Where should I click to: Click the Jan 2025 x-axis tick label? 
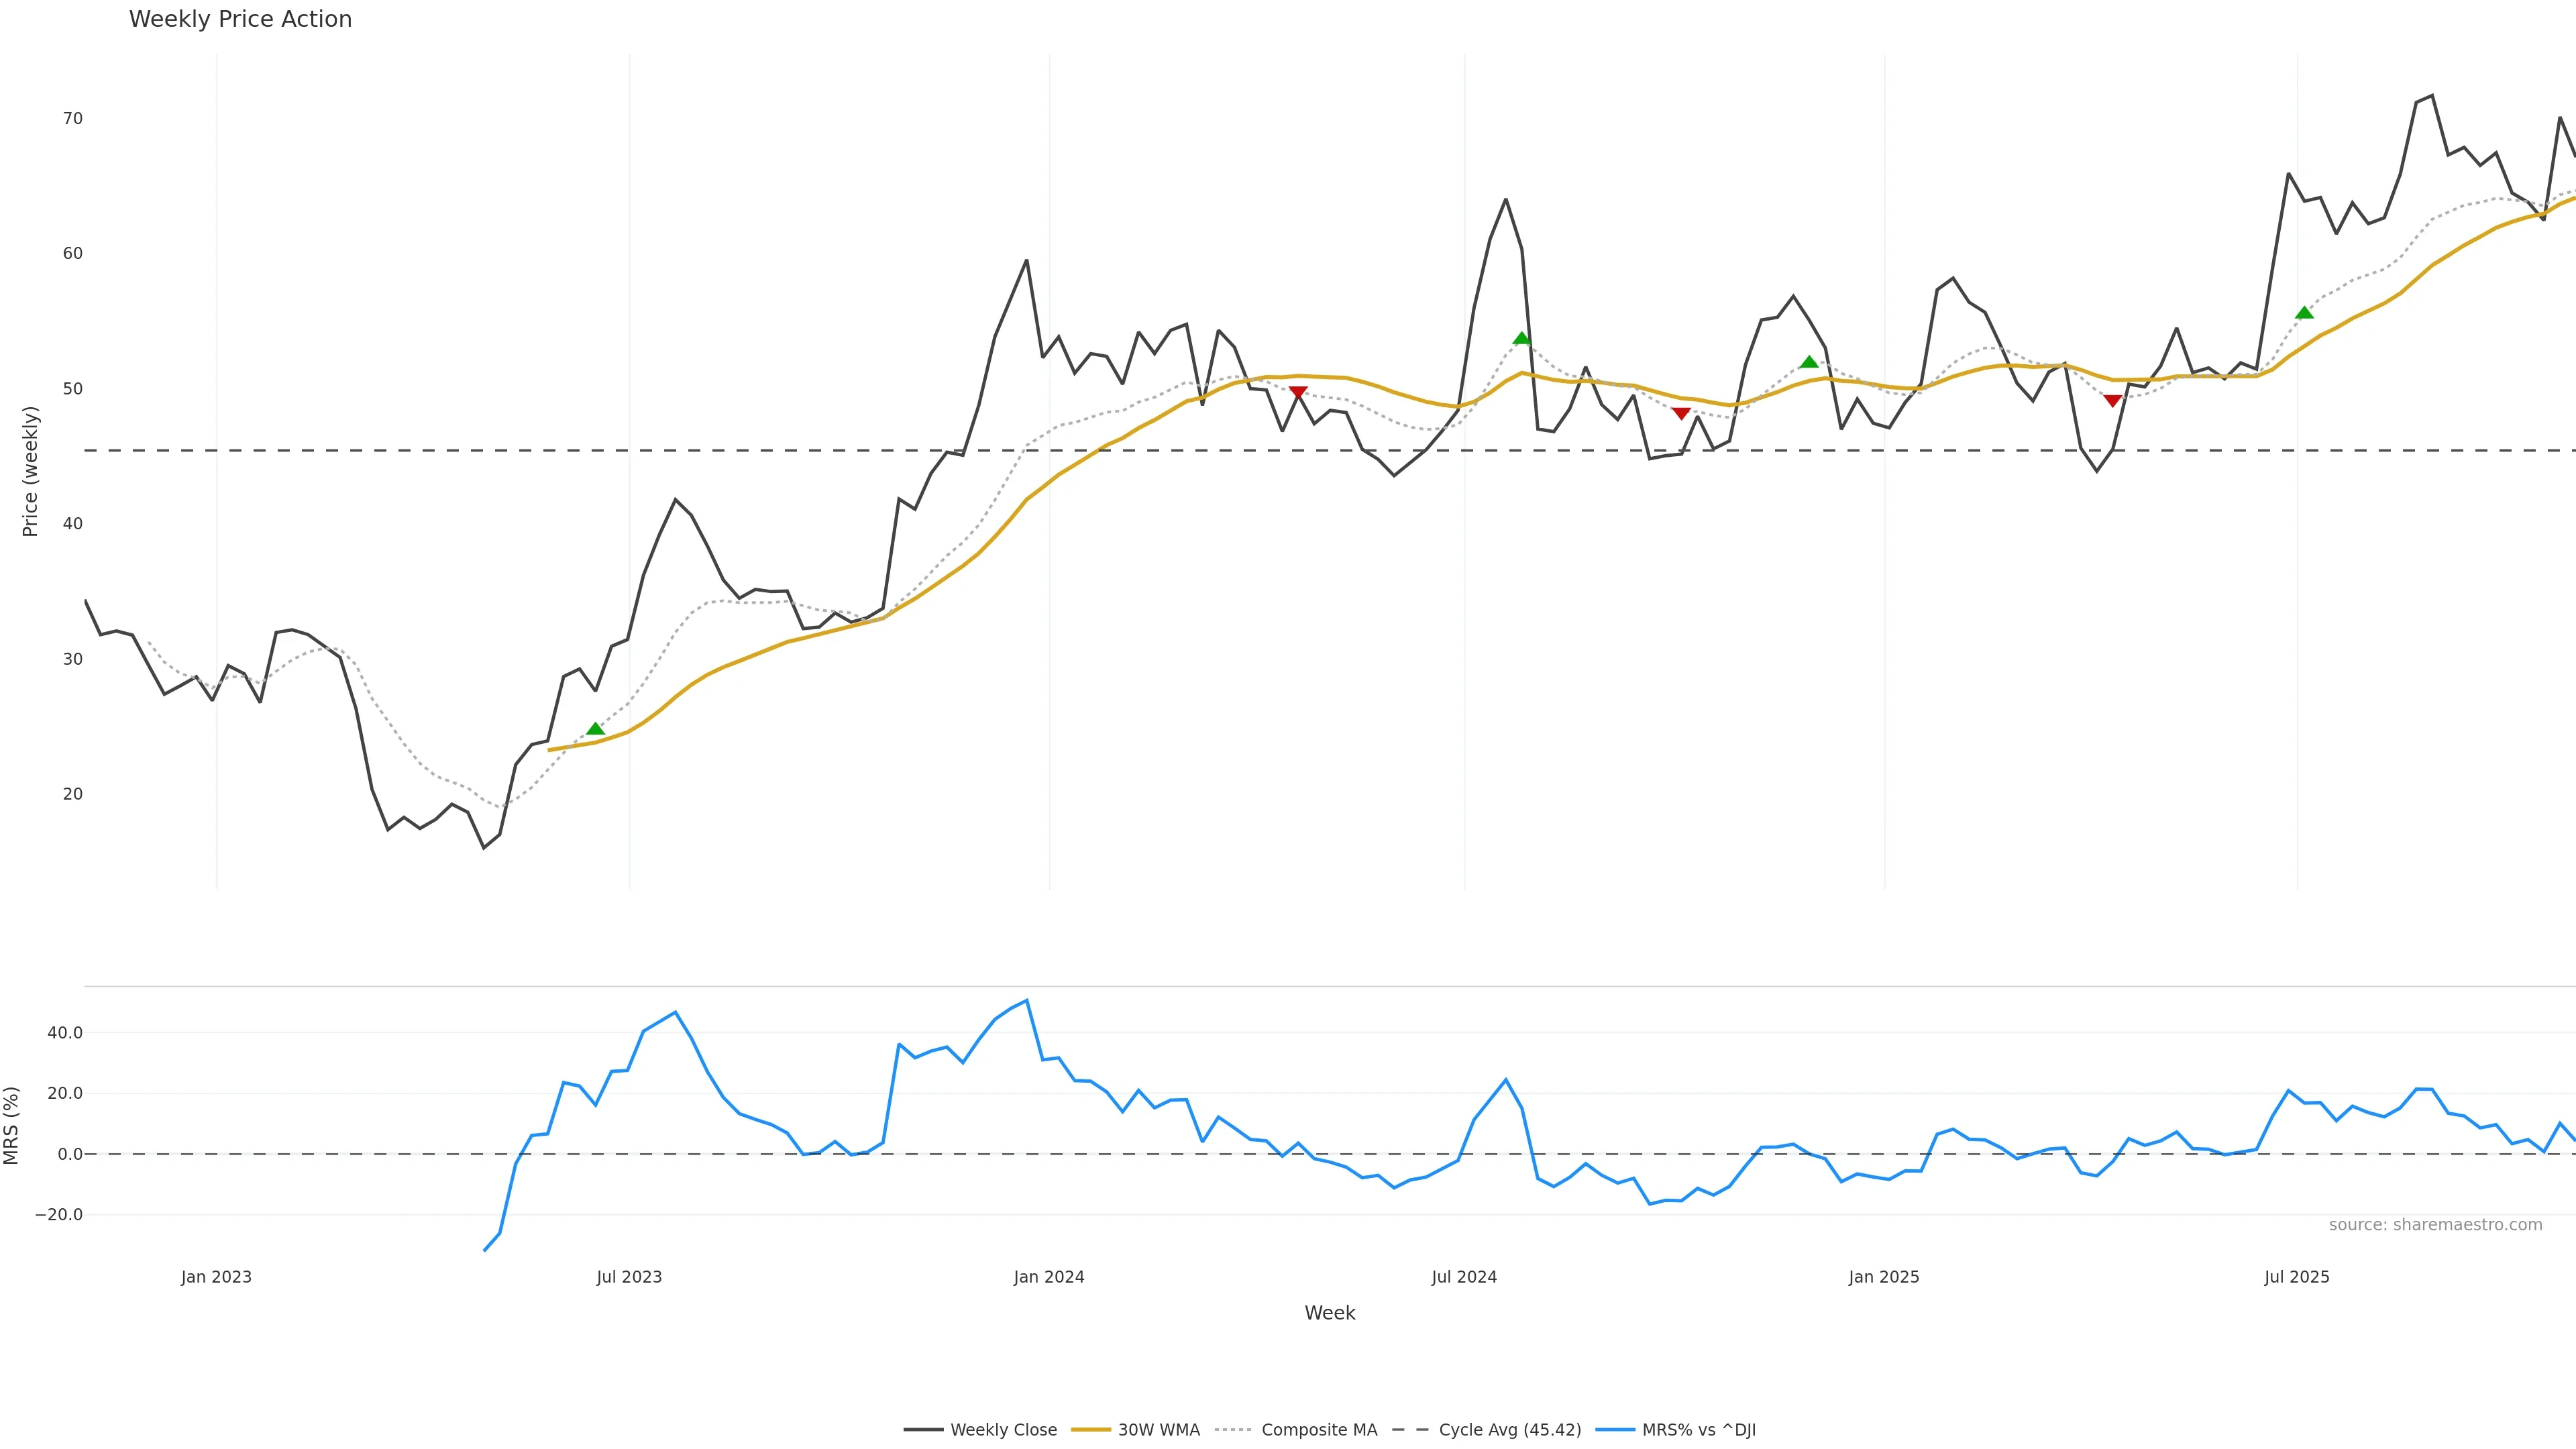click(x=1884, y=1277)
